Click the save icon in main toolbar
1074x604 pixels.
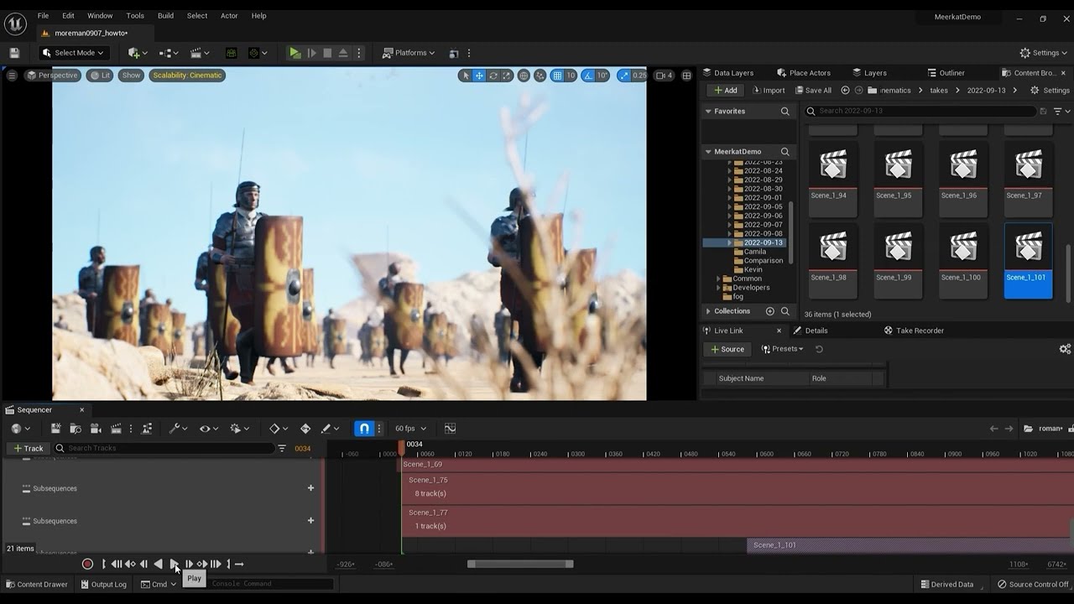point(14,53)
